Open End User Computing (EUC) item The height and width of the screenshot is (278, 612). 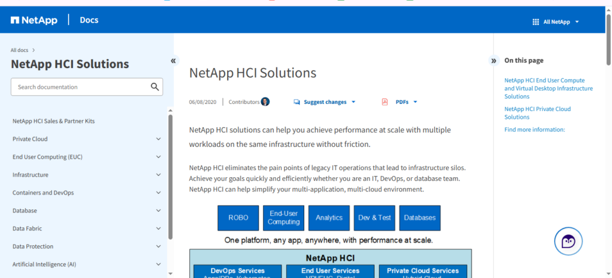47,157
